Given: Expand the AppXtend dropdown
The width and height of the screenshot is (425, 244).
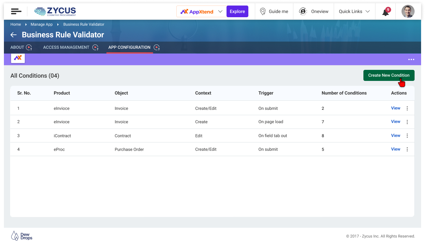Looking at the screenshot, I should pos(220,11).
